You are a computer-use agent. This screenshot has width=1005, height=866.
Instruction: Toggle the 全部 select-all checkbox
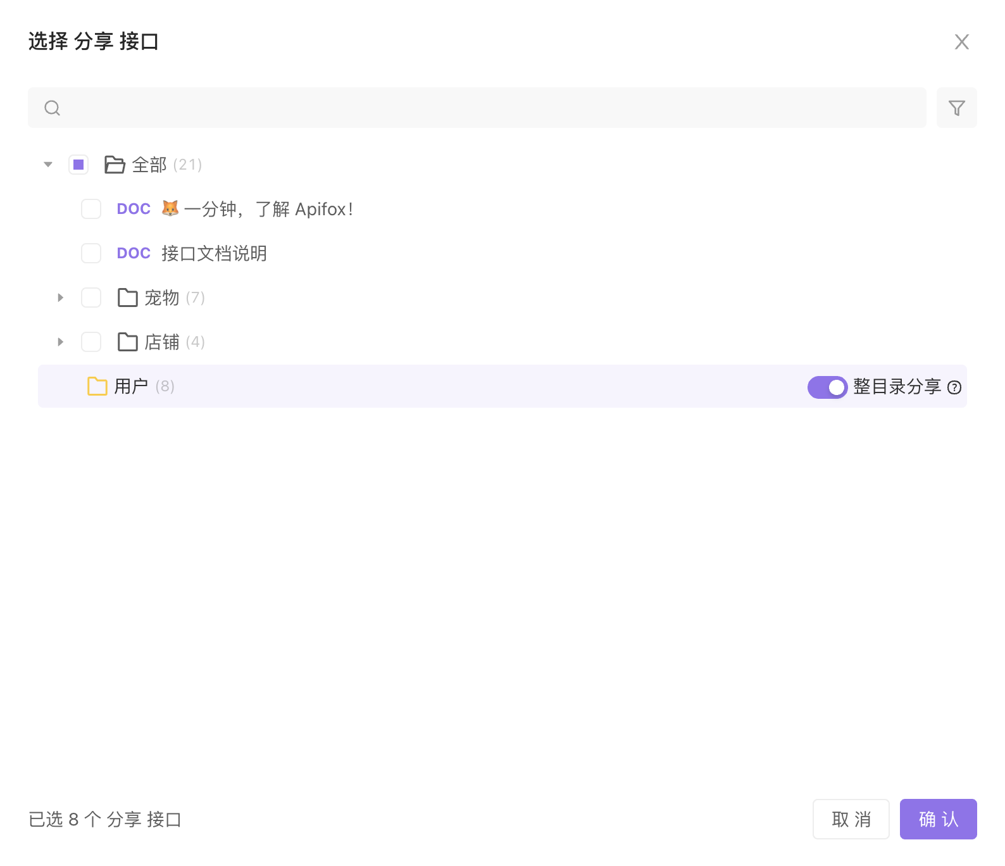(x=78, y=165)
